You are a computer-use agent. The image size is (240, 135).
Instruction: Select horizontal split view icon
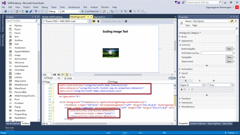pos(172,78)
